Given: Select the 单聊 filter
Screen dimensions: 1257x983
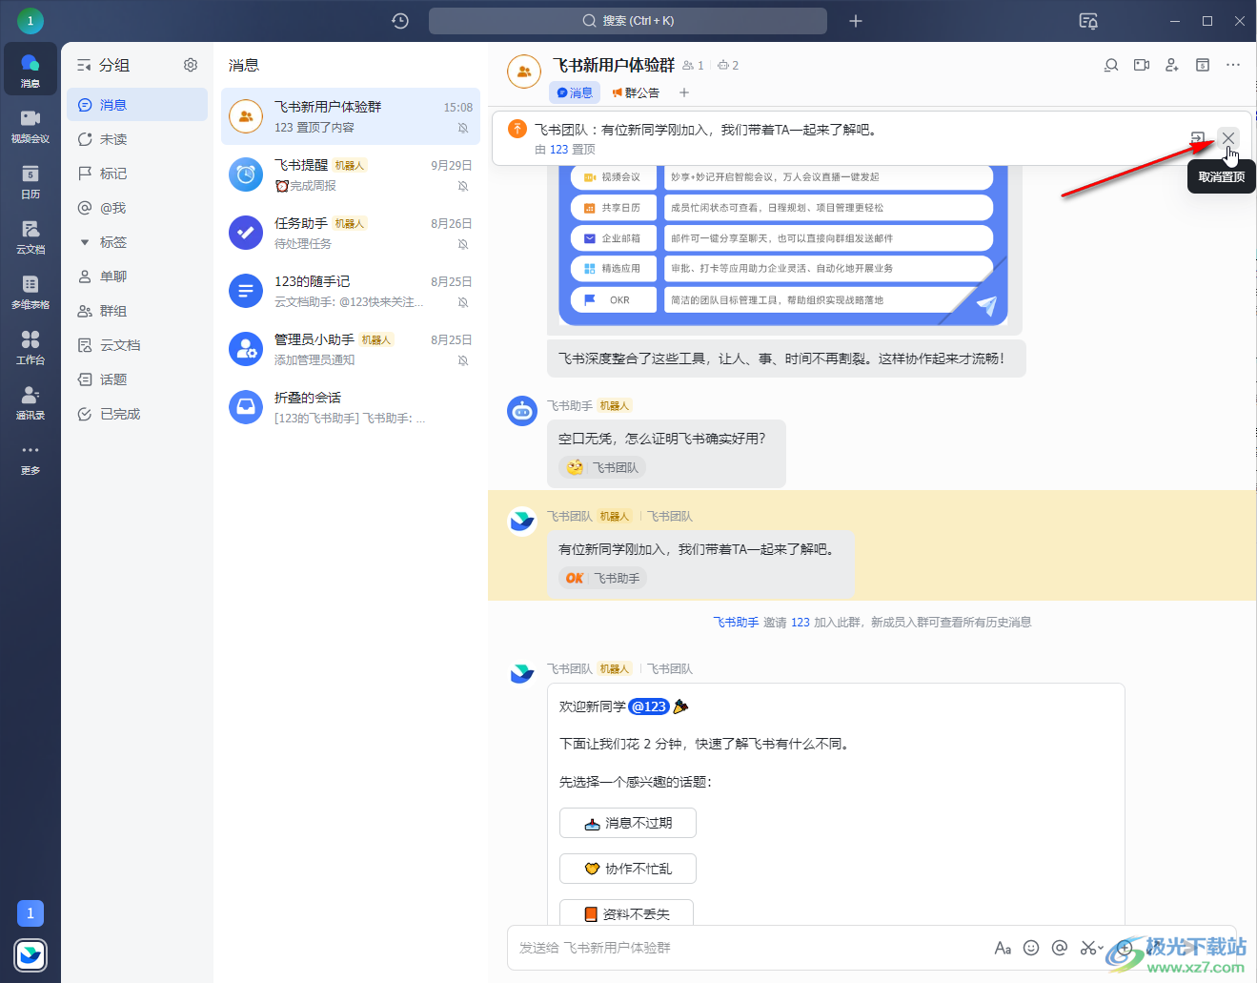Looking at the screenshot, I should coord(137,276).
